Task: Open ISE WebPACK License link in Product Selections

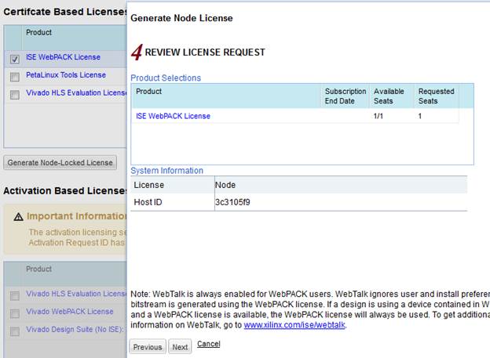Action: pyautogui.click(x=173, y=116)
